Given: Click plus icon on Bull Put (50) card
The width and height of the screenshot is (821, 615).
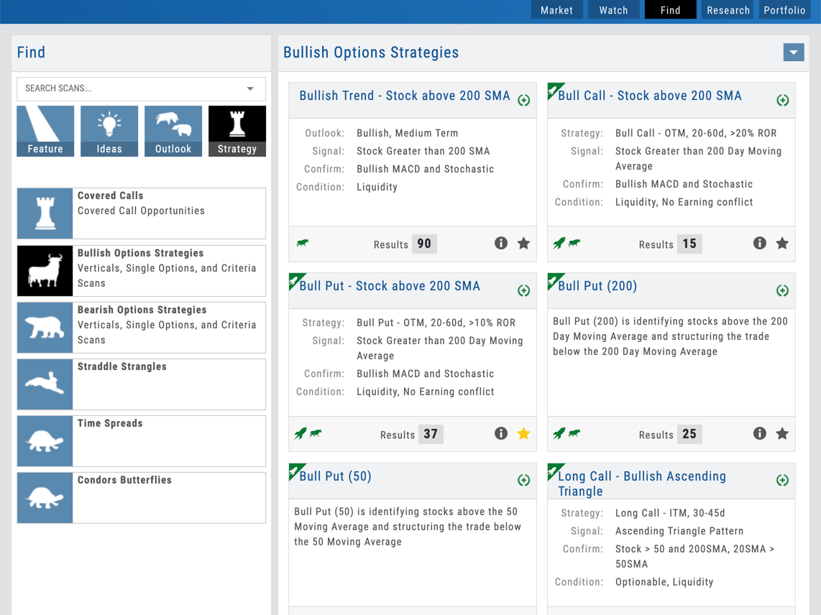Looking at the screenshot, I should (x=523, y=481).
